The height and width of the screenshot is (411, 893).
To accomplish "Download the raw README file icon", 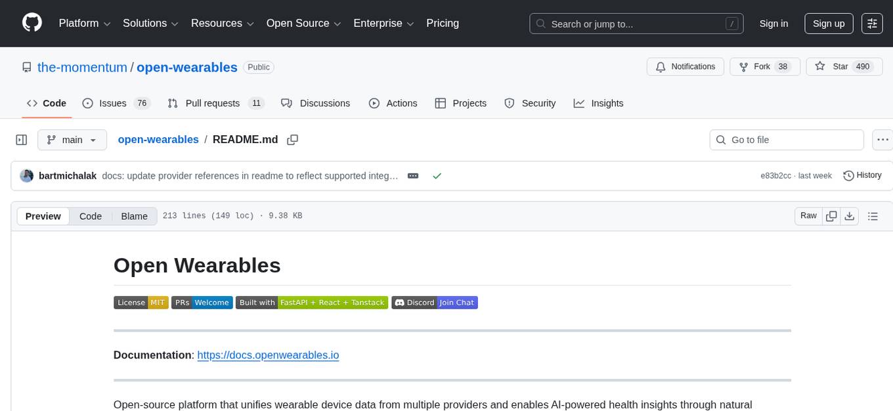I will 850,215.
